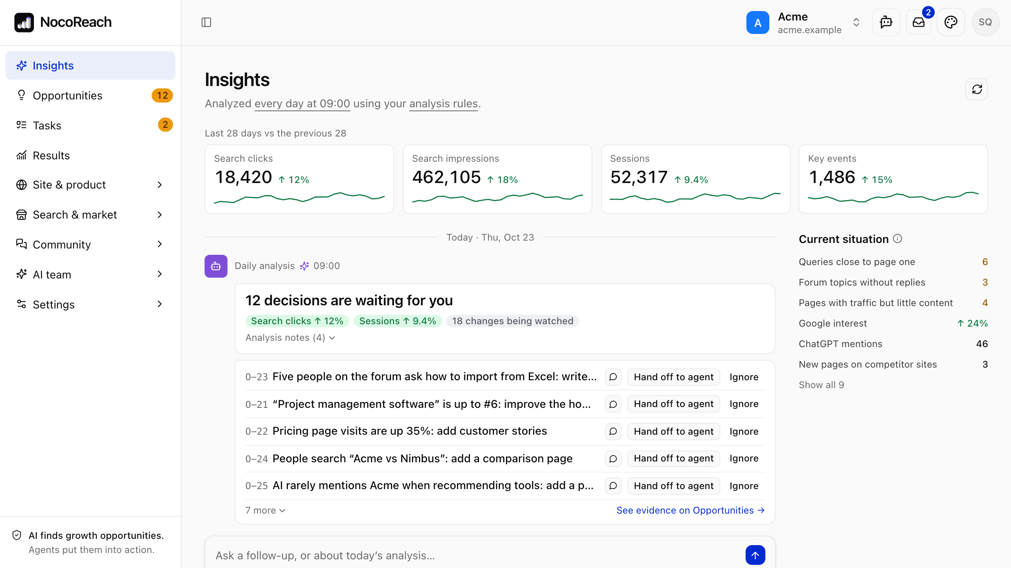Image resolution: width=1011 pixels, height=568 pixels.
Task: Click Show all 9 situations
Action: (x=821, y=385)
